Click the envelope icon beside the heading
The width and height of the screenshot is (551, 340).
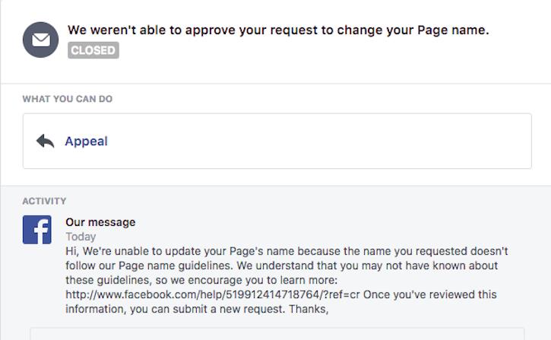(x=40, y=40)
